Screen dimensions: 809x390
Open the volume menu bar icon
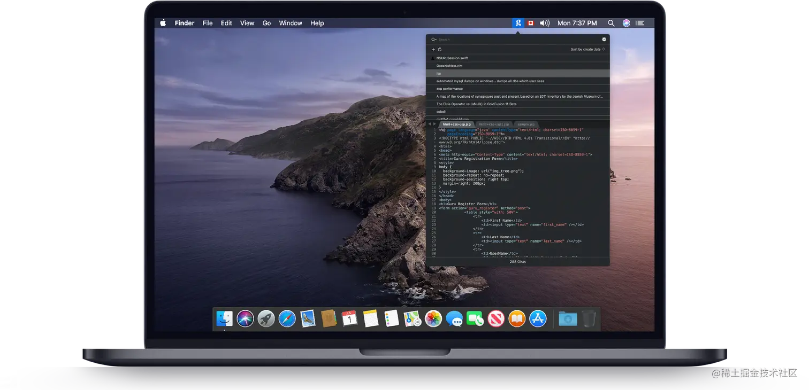coord(545,23)
